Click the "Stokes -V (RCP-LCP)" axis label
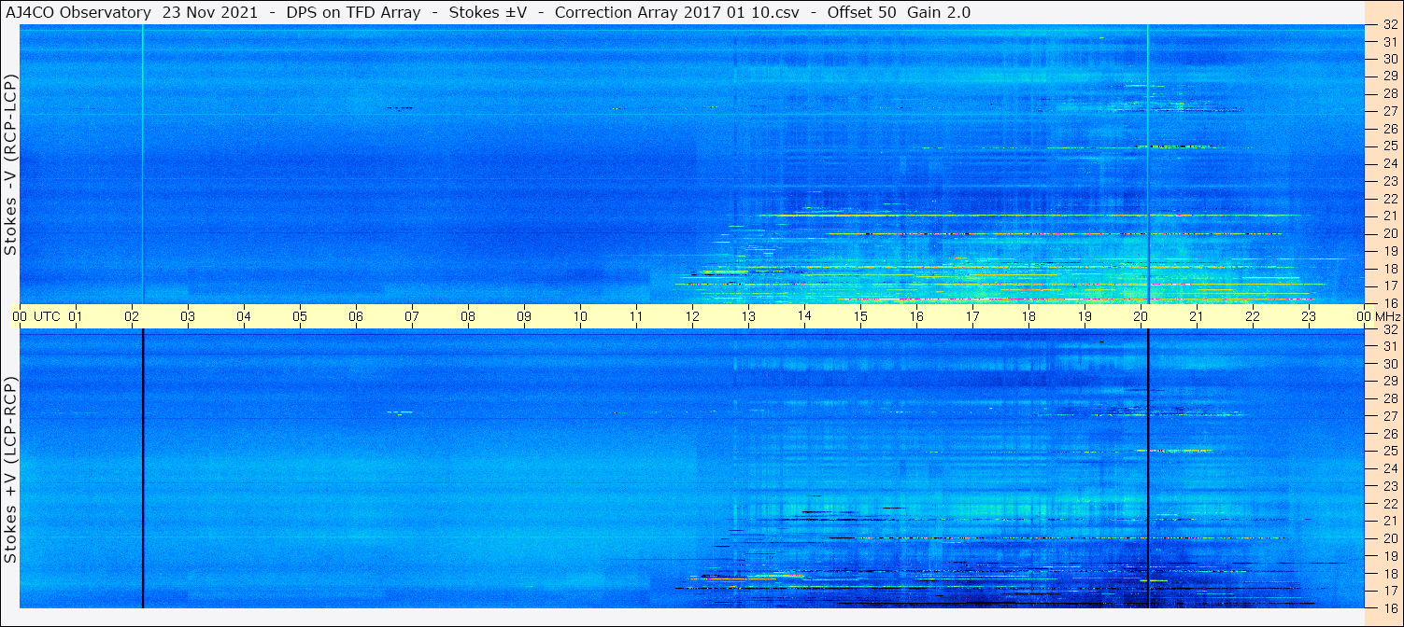Screen dimensions: 1404x627 point(10,165)
